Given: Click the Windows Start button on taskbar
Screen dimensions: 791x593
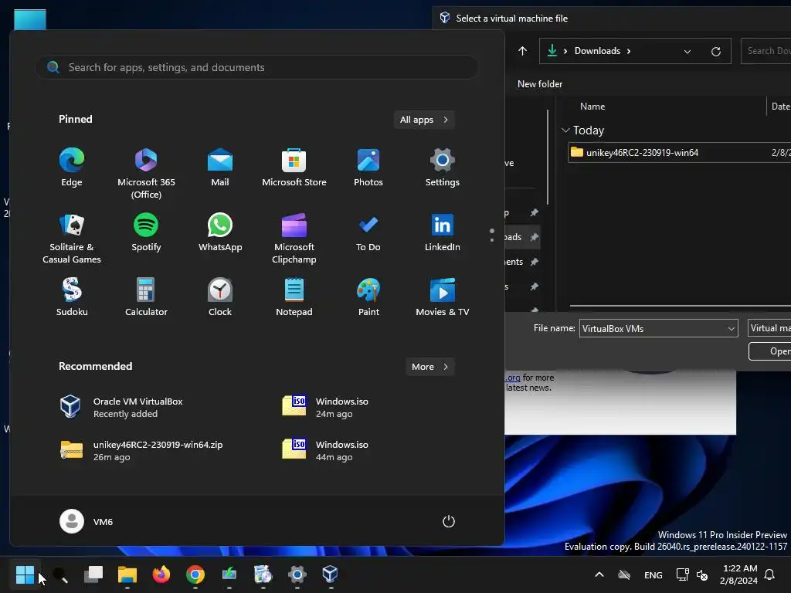Looking at the screenshot, I should (x=25, y=574).
